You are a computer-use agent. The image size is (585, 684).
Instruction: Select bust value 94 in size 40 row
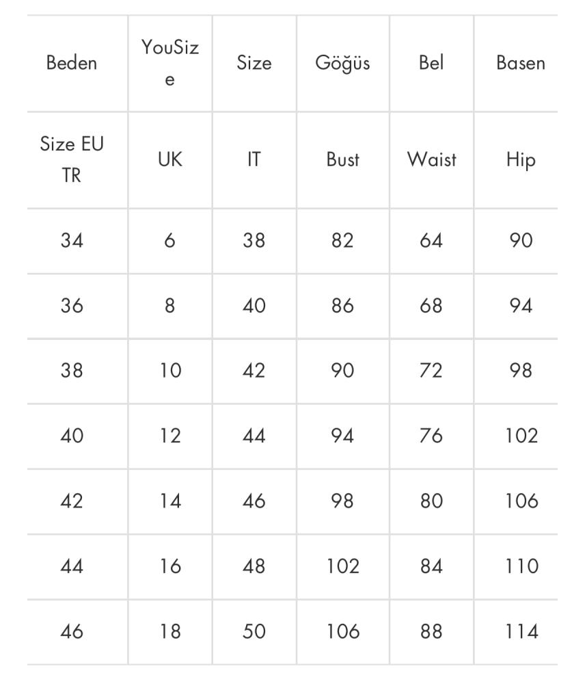(x=342, y=436)
